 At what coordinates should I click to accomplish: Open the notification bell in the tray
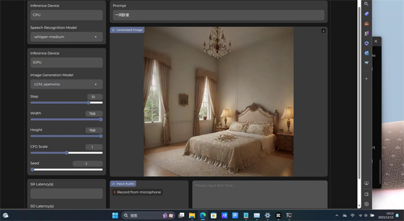pyautogui.click(x=397, y=215)
